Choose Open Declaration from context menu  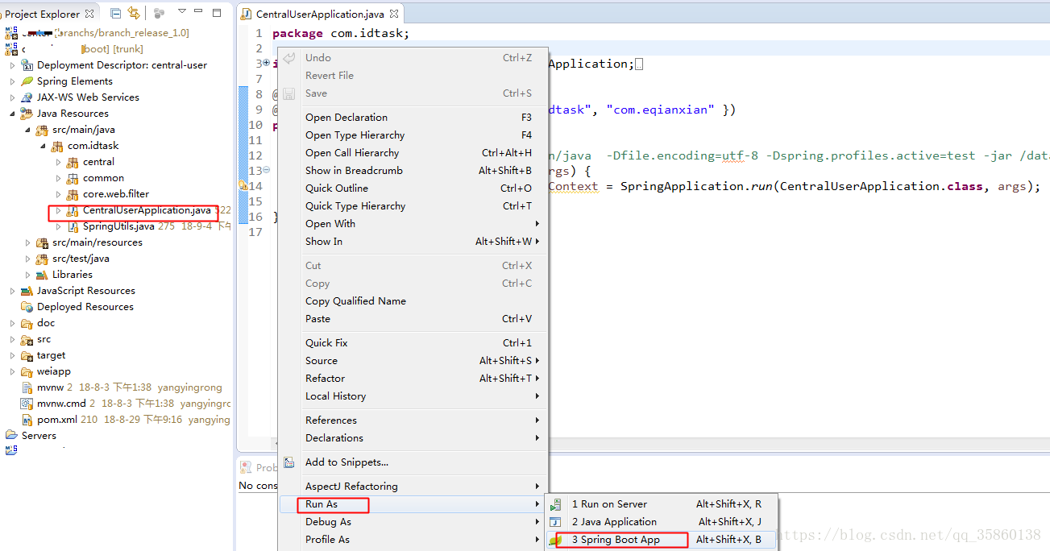[x=347, y=118]
